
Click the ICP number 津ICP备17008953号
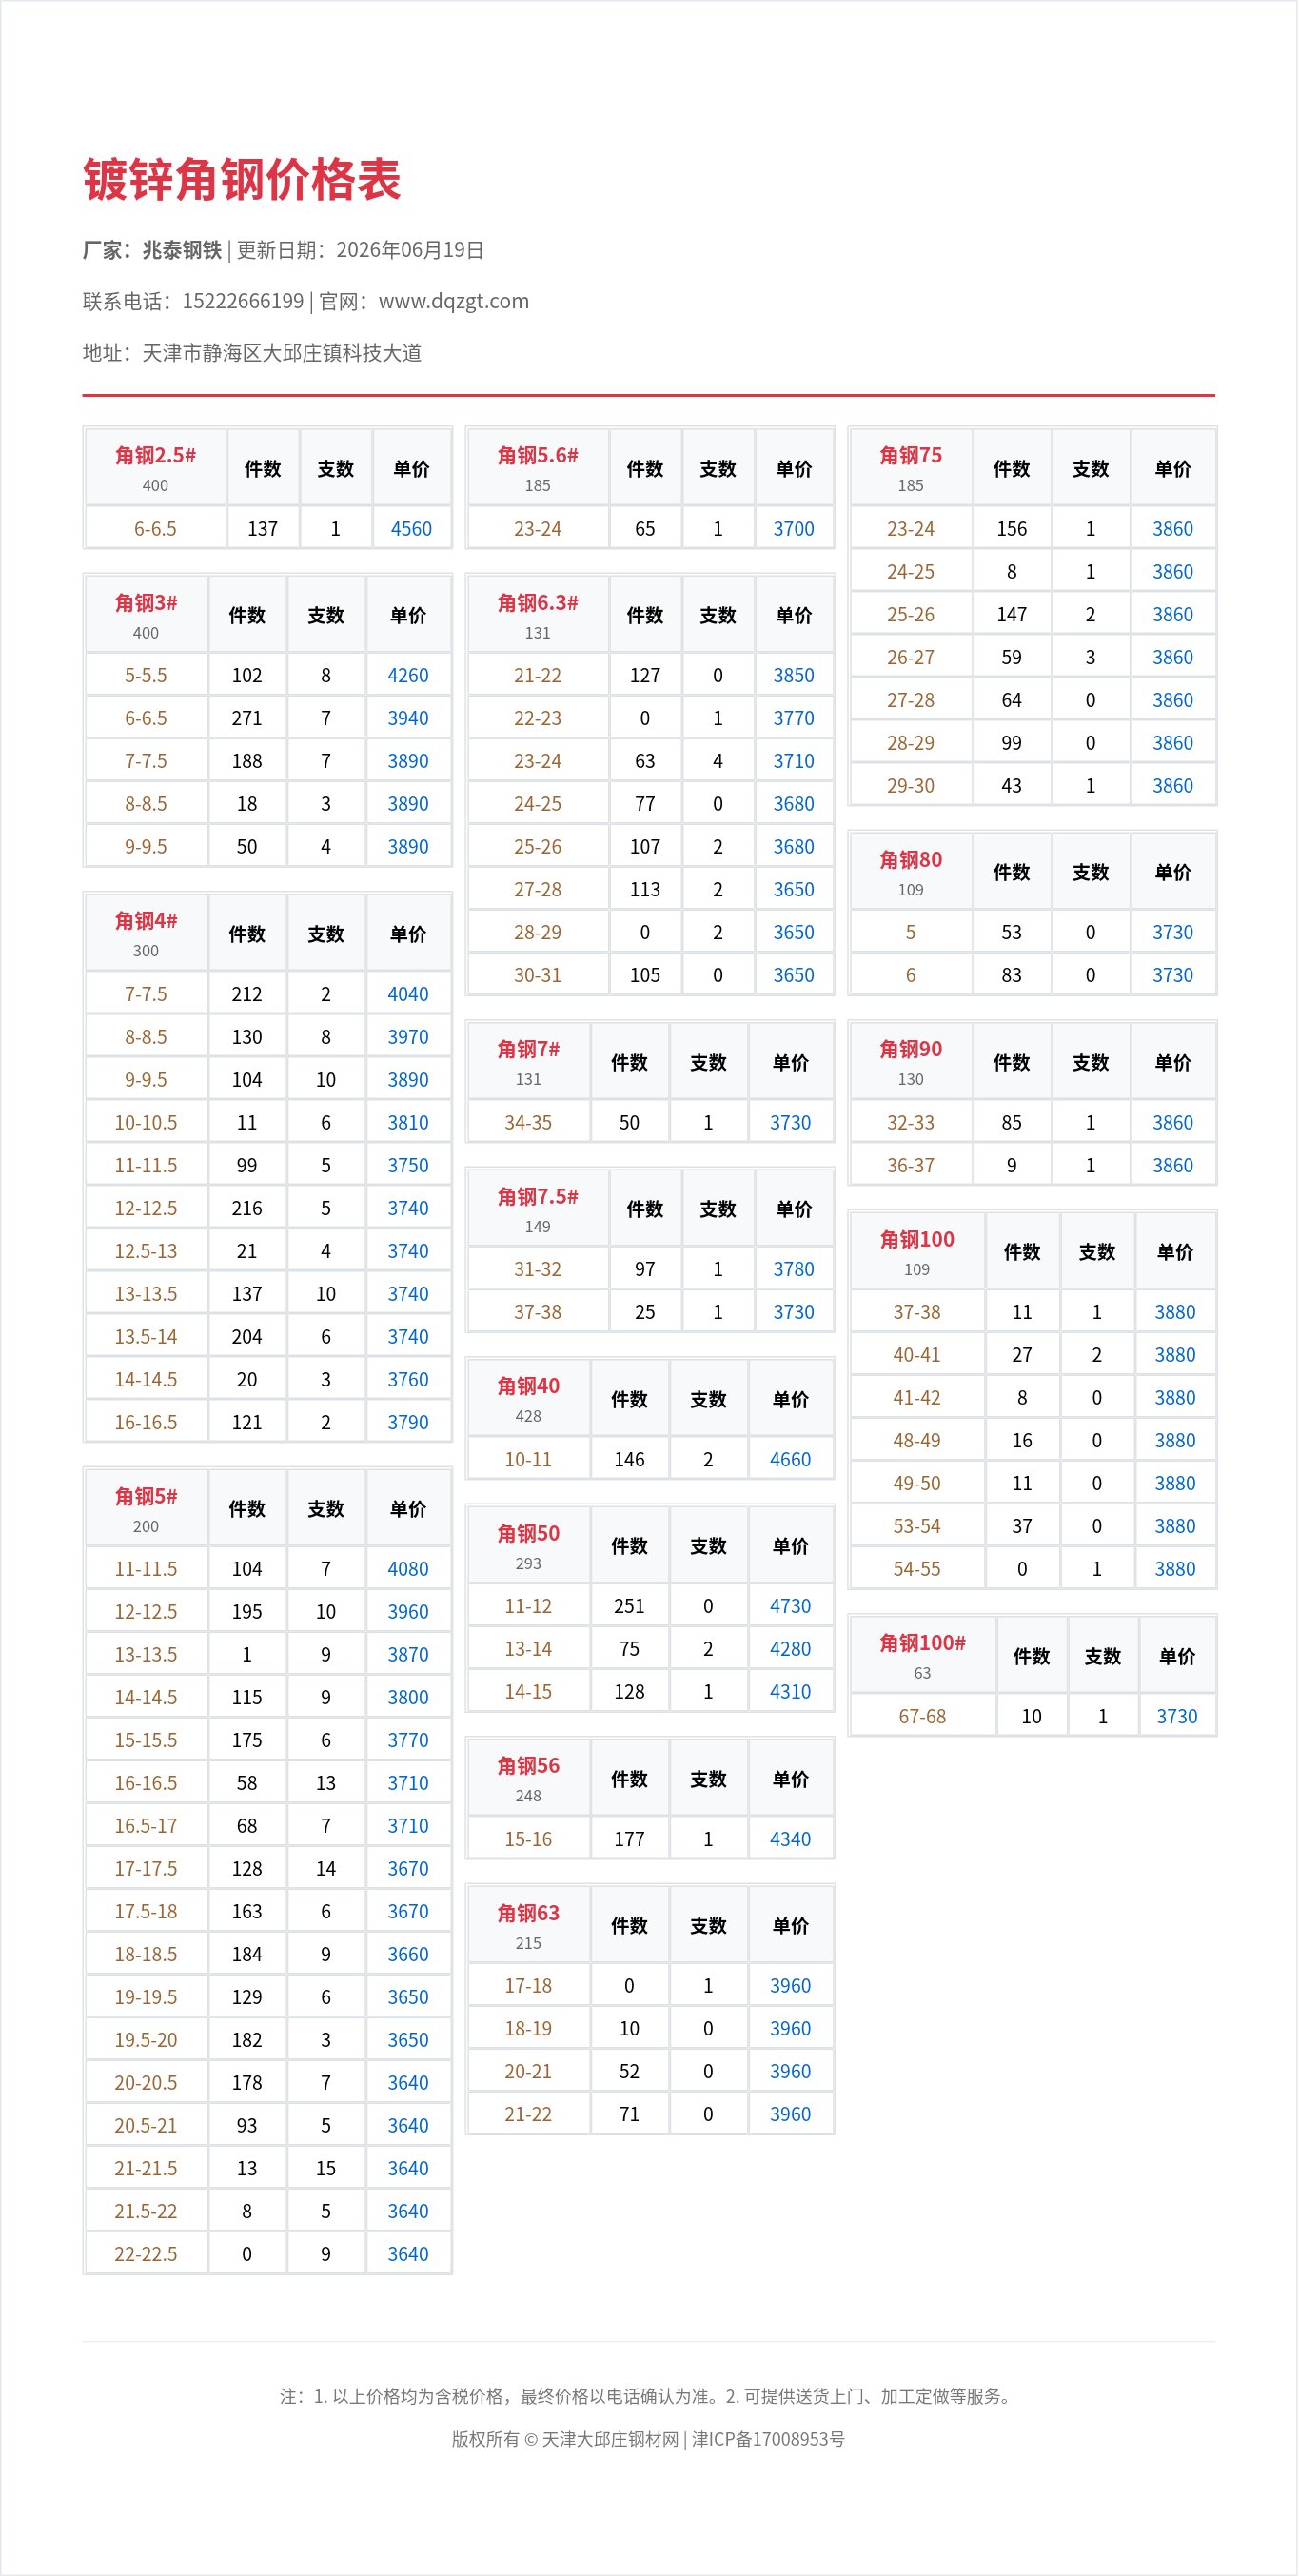pos(768,2439)
